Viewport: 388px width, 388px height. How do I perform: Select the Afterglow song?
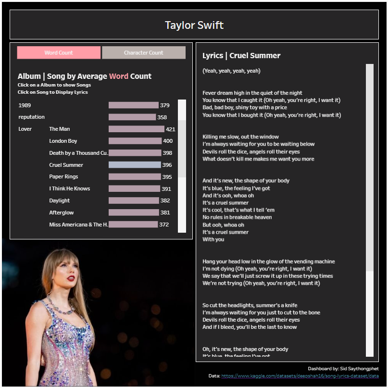tap(62, 213)
